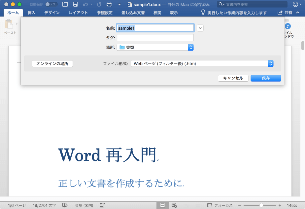Image resolution: width=305 pixels, height=209 pixels.
Task: Click the floppy disk save icon
Action: (x=75, y=4)
